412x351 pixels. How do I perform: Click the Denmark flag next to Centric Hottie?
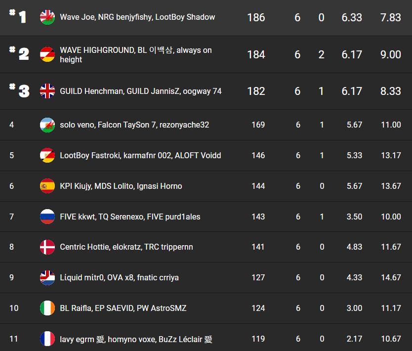click(47, 247)
